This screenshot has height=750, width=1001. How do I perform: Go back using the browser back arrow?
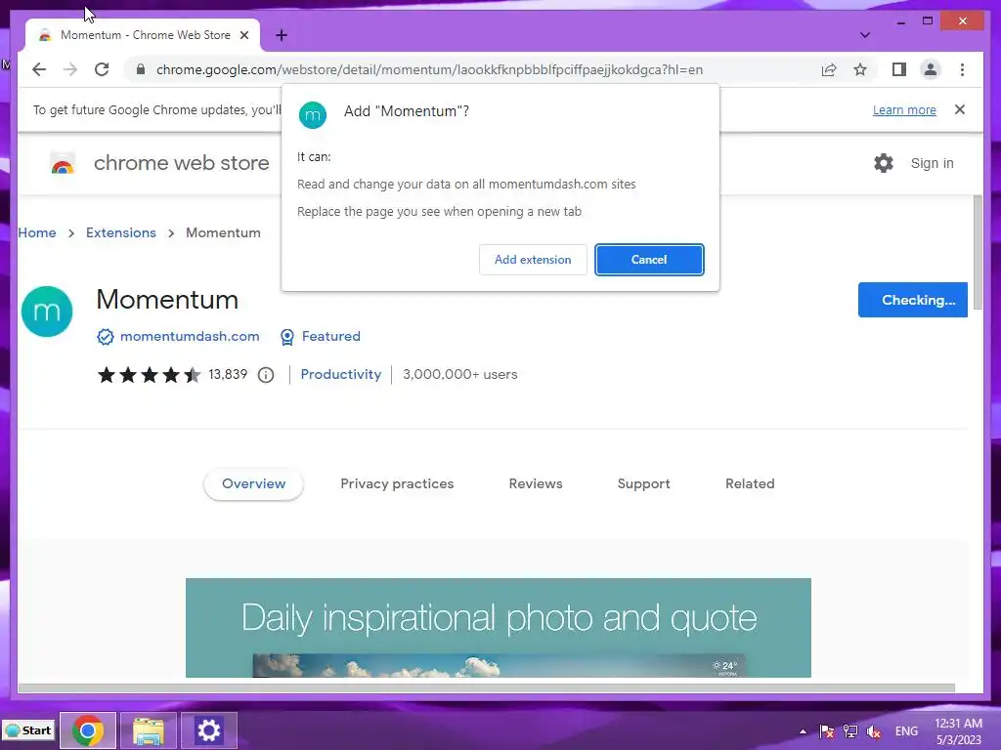click(x=39, y=69)
